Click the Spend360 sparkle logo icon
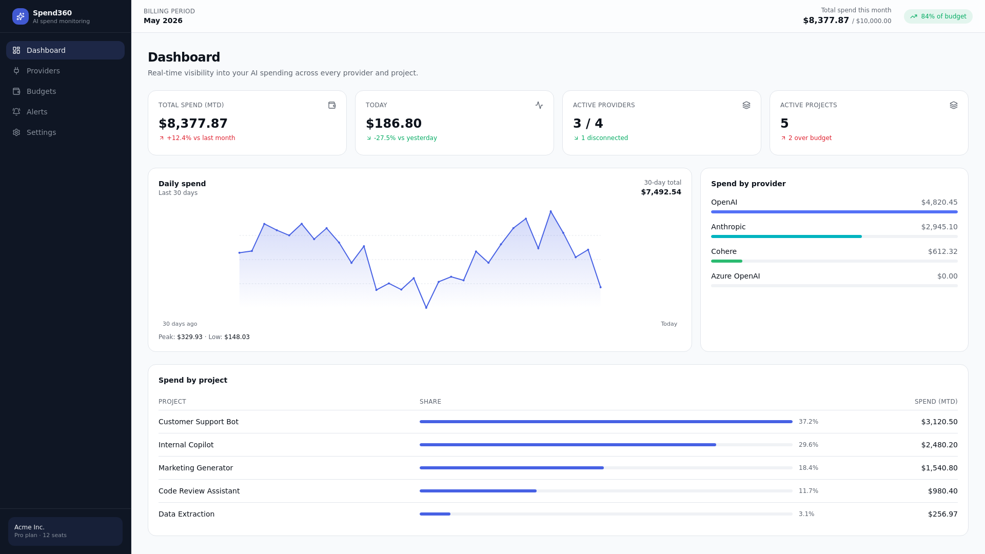 pyautogui.click(x=21, y=16)
